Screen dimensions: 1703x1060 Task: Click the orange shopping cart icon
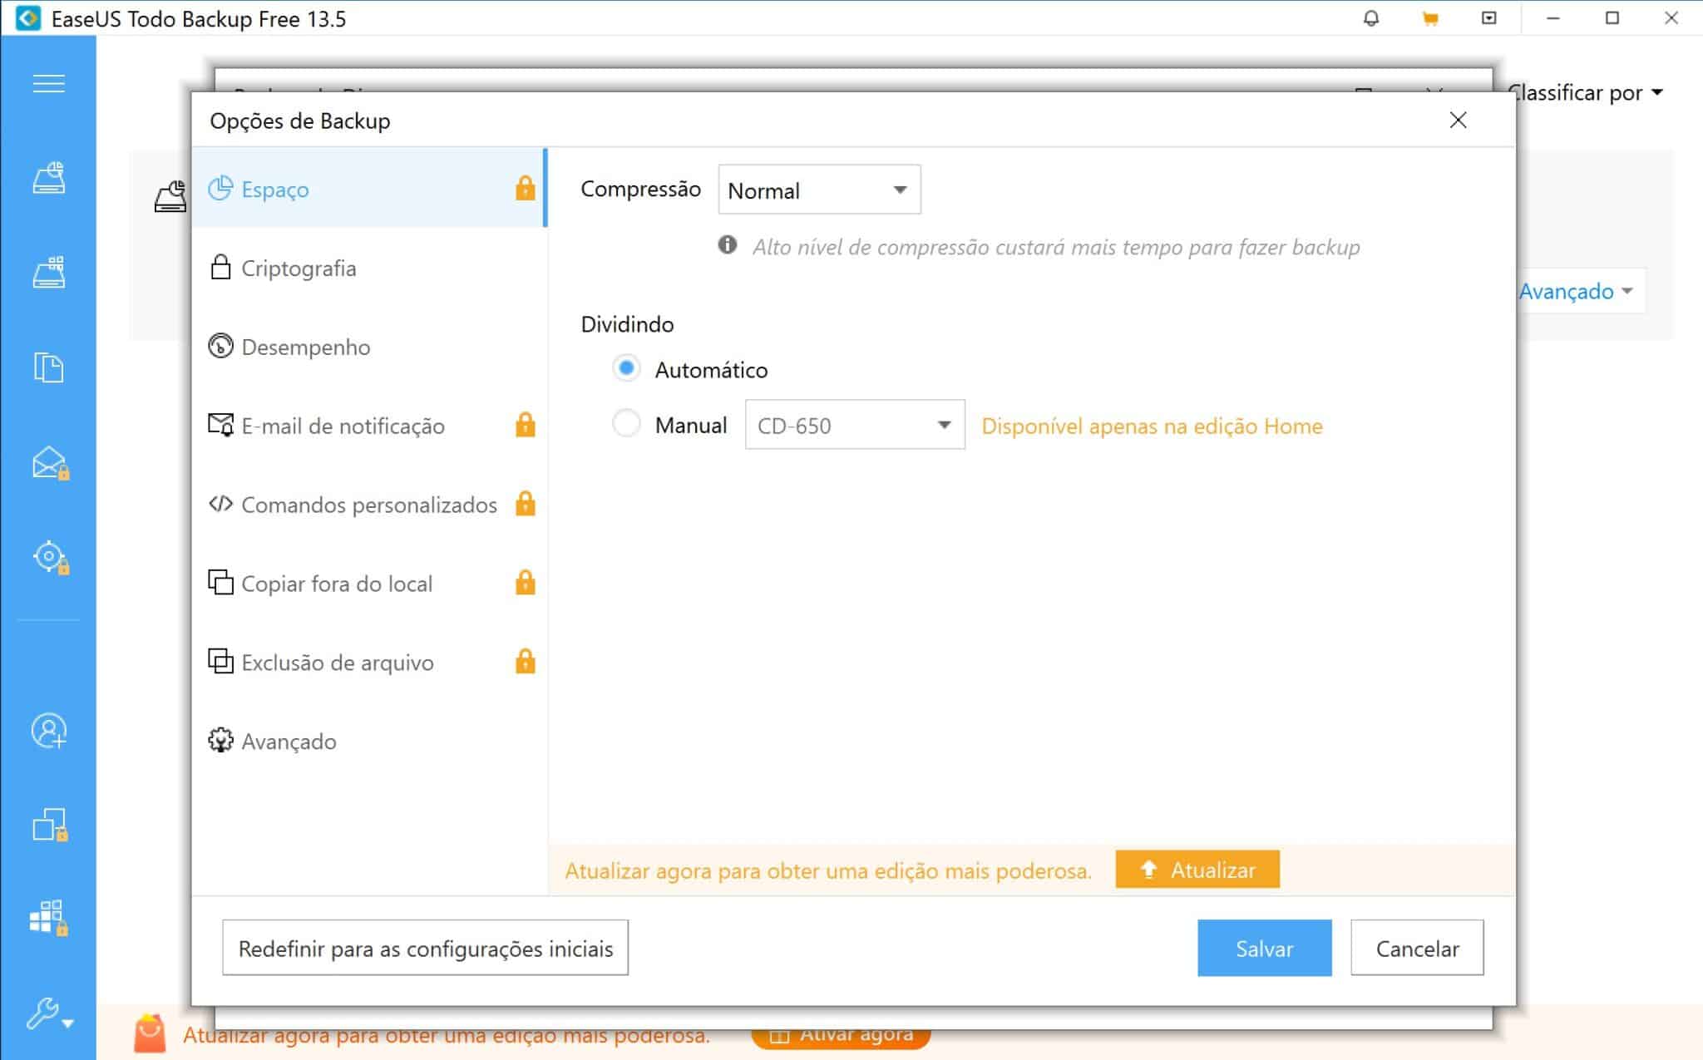pyautogui.click(x=1430, y=18)
